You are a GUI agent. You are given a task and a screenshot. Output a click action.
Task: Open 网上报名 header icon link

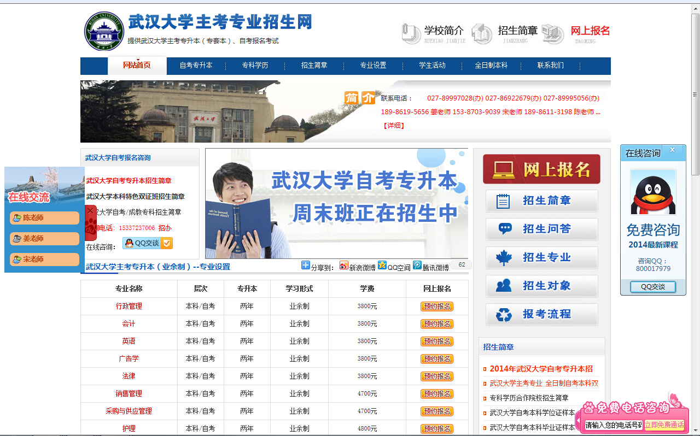pyautogui.click(x=576, y=34)
